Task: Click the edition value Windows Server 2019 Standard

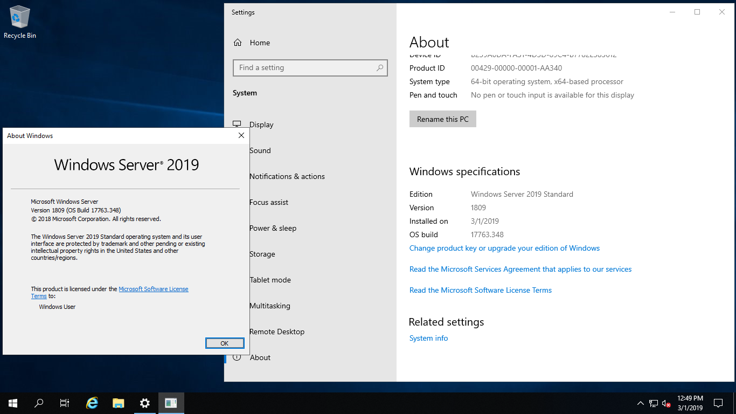Action: [522, 194]
